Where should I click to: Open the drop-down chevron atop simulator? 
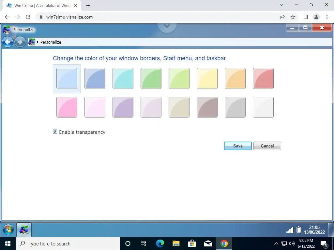pyautogui.click(x=167, y=26)
